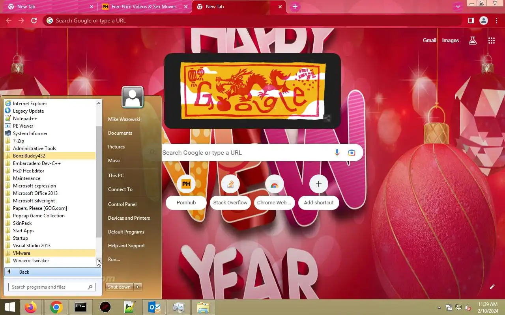Share the Google doodle

click(327, 118)
